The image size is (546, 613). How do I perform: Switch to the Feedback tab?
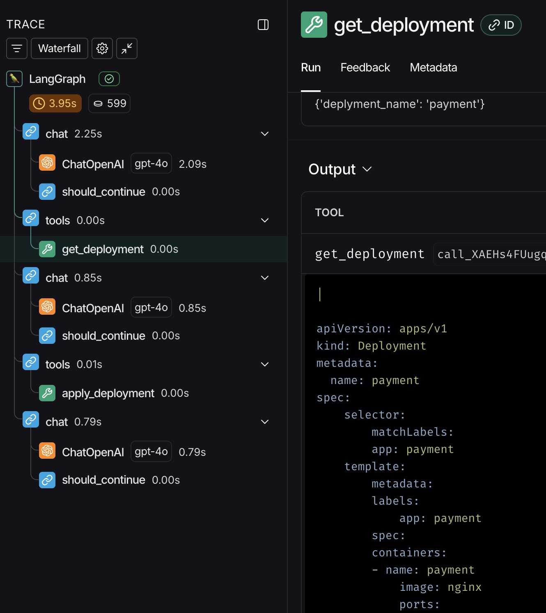365,67
